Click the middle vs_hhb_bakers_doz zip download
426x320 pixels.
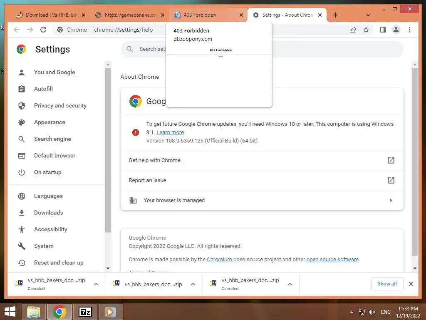click(x=148, y=284)
